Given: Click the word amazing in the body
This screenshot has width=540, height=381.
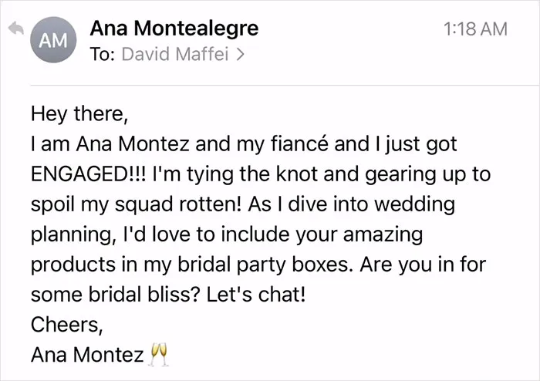Looking at the screenshot, I should pyautogui.click(x=383, y=234).
